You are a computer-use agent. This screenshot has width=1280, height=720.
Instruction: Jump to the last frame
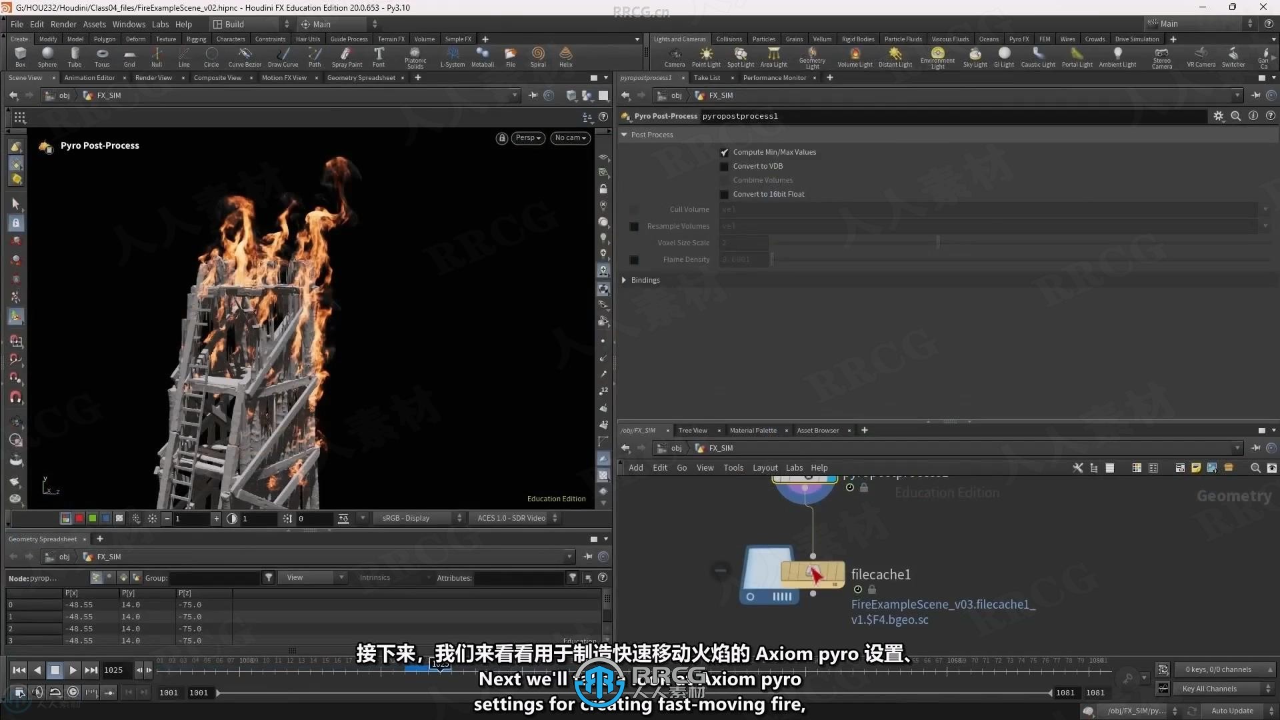[x=91, y=670]
